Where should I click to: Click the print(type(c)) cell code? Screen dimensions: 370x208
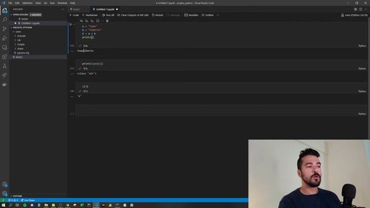92,64
